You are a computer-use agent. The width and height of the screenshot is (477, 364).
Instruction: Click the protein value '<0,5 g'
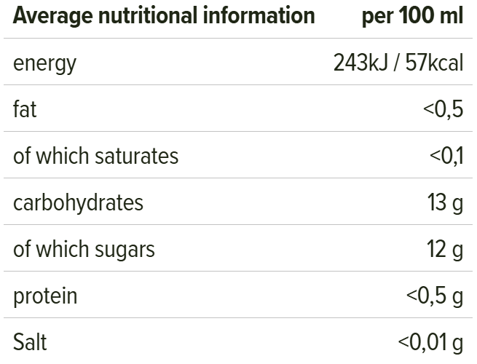[434, 296]
